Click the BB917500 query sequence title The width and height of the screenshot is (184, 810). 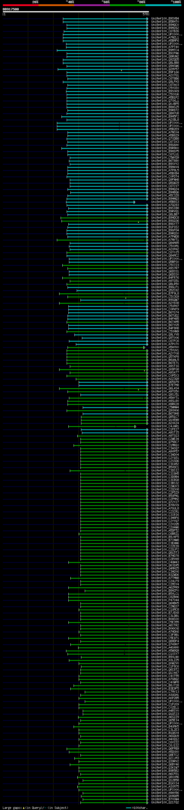click(11, 9)
